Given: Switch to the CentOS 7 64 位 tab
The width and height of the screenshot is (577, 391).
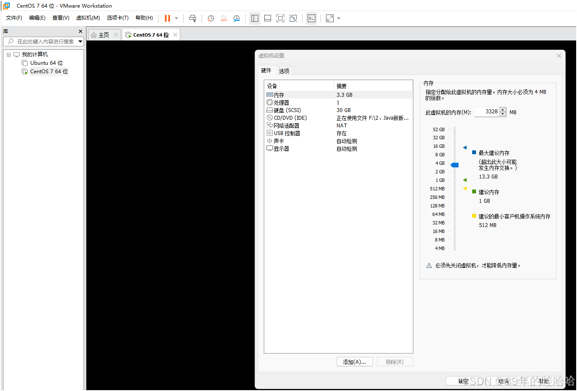Looking at the screenshot, I should pyautogui.click(x=151, y=35).
